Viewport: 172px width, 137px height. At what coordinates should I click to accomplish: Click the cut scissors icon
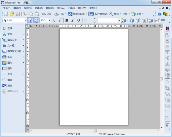coord(25,14)
